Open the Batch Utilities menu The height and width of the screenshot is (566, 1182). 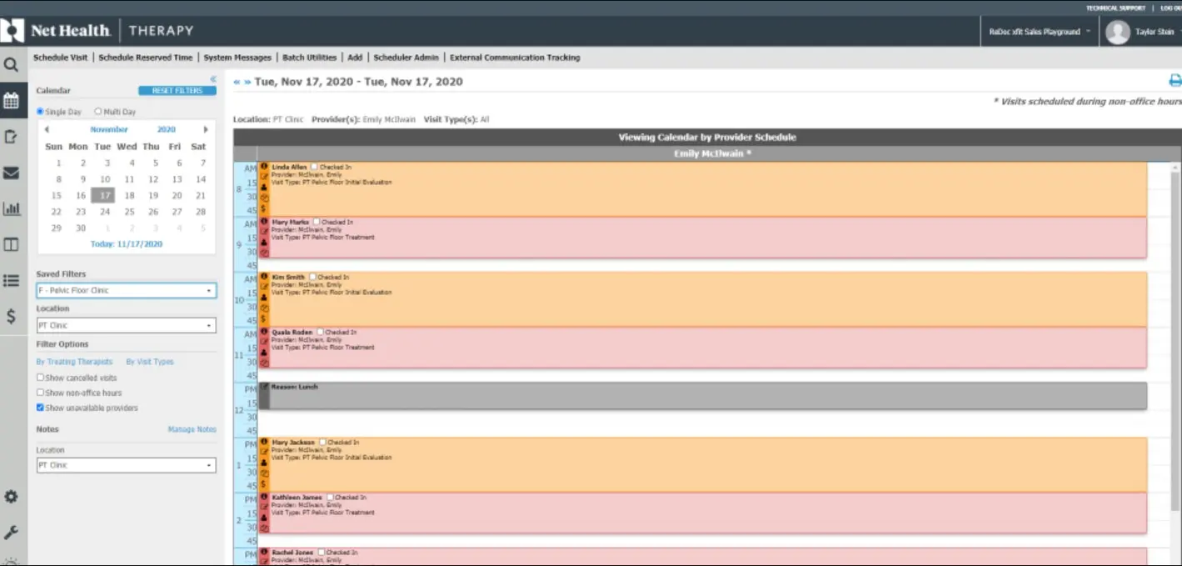click(310, 58)
